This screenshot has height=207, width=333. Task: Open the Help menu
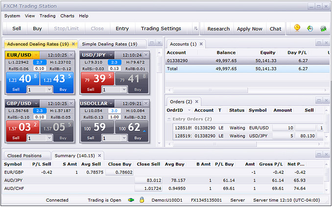(x=83, y=16)
